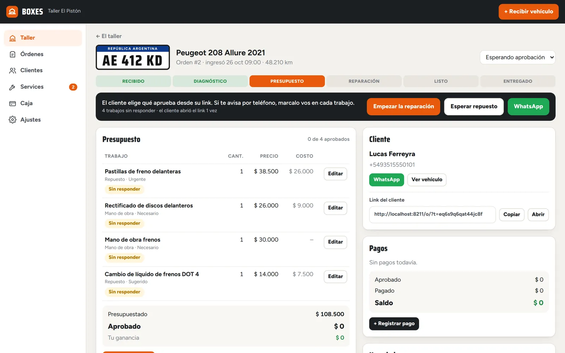
Task: Edit the Pastillas de freno delanteras row
Action: click(335, 174)
